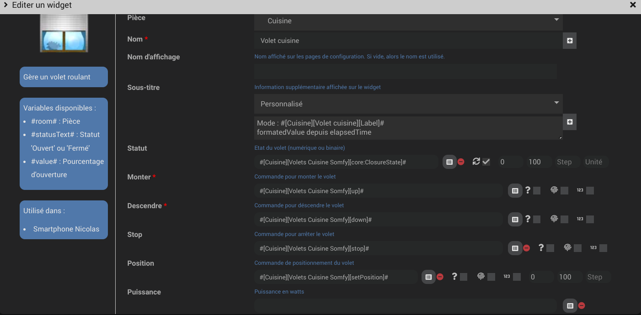Open the Sous-titre dropdown showing Personnalisé
Image resolution: width=641 pixels, height=315 pixels.
pos(408,104)
